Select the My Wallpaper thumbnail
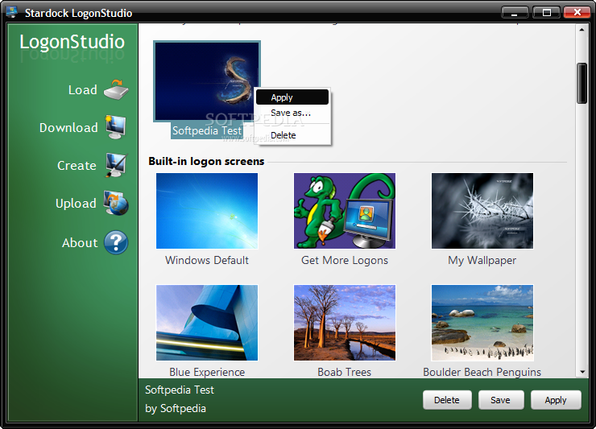Image resolution: width=596 pixels, height=429 pixels. coord(482,211)
